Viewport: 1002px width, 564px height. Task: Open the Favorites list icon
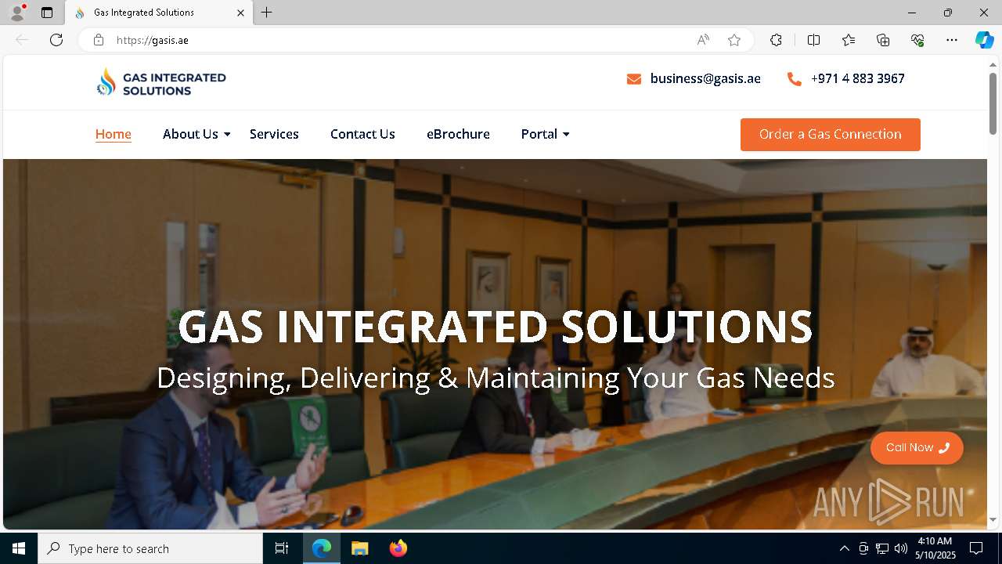pyautogui.click(x=849, y=40)
